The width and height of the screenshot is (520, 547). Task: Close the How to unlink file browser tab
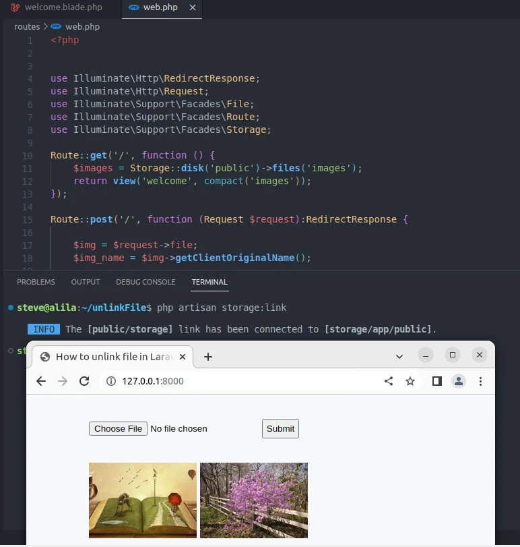pyautogui.click(x=183, y=357)
